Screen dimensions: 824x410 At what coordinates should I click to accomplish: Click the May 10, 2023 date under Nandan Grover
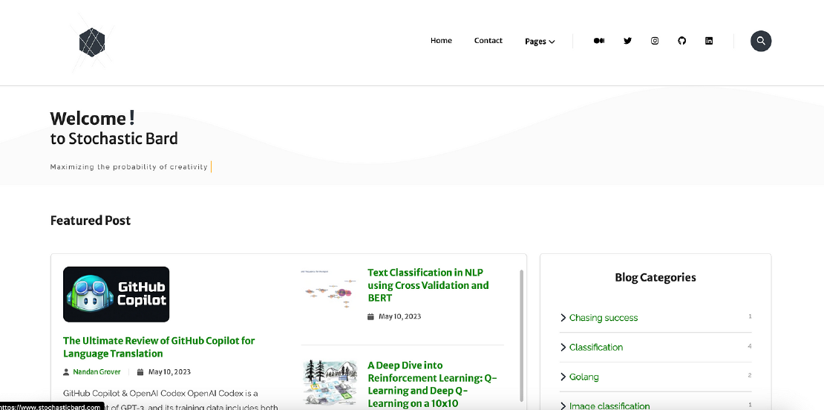[x=169, y=371]
